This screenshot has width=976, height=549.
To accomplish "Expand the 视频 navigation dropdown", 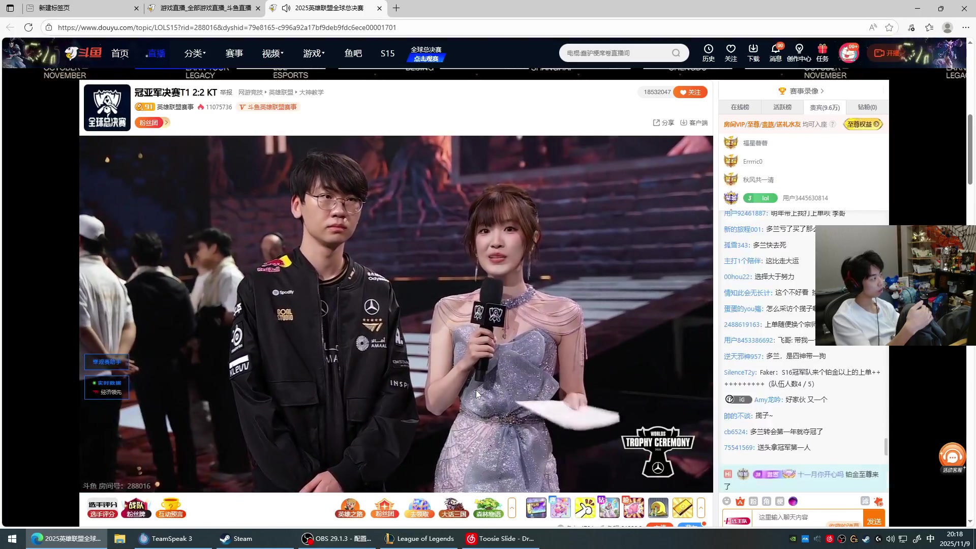I will tap(272, 53).
